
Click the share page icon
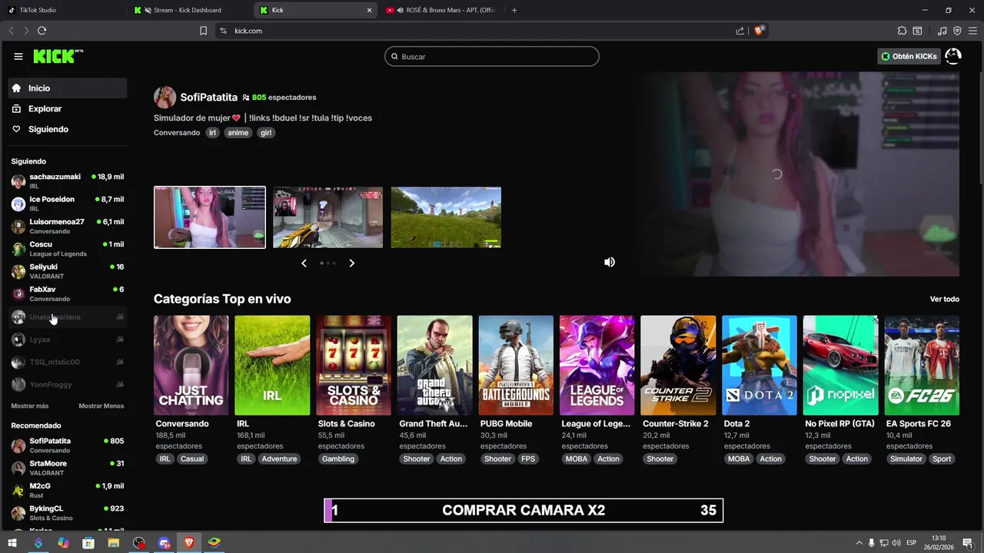740,31
